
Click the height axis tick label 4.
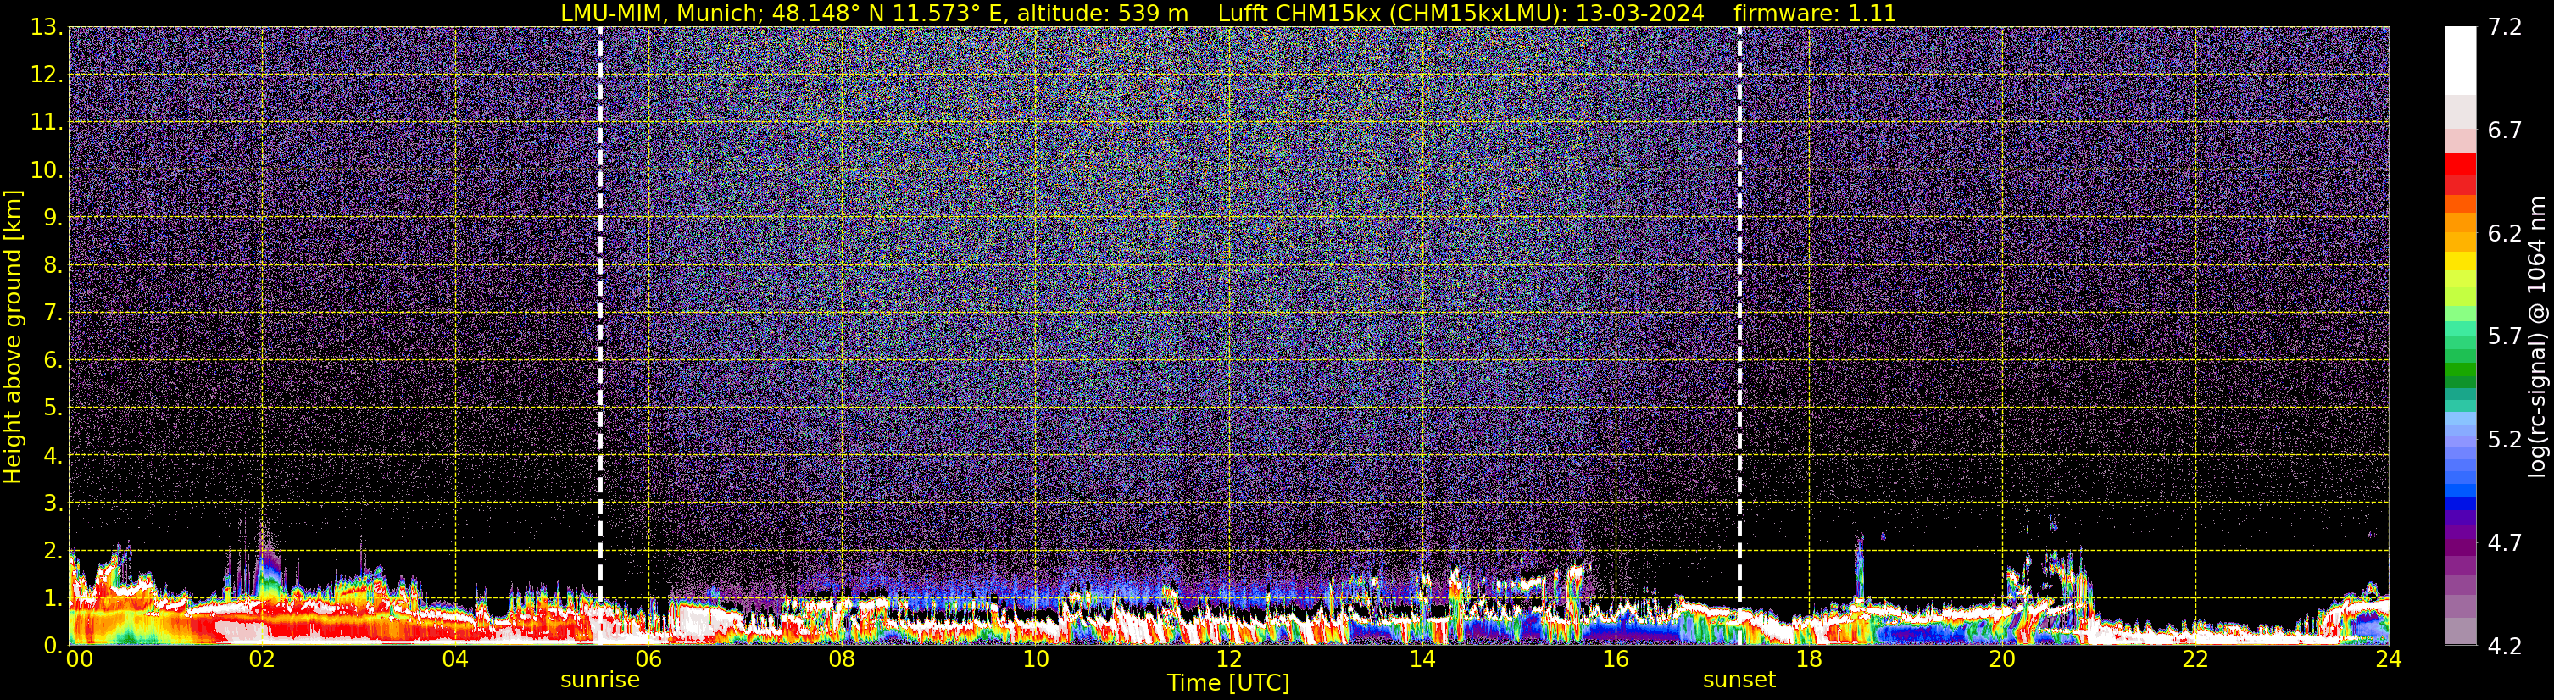pyautogui.click(x=52, y=455)
